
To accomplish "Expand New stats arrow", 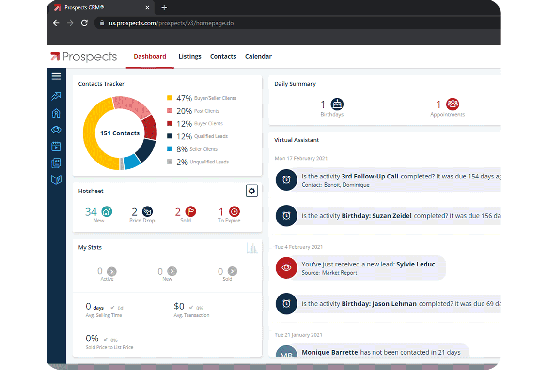I will click(x=172, y=271).
